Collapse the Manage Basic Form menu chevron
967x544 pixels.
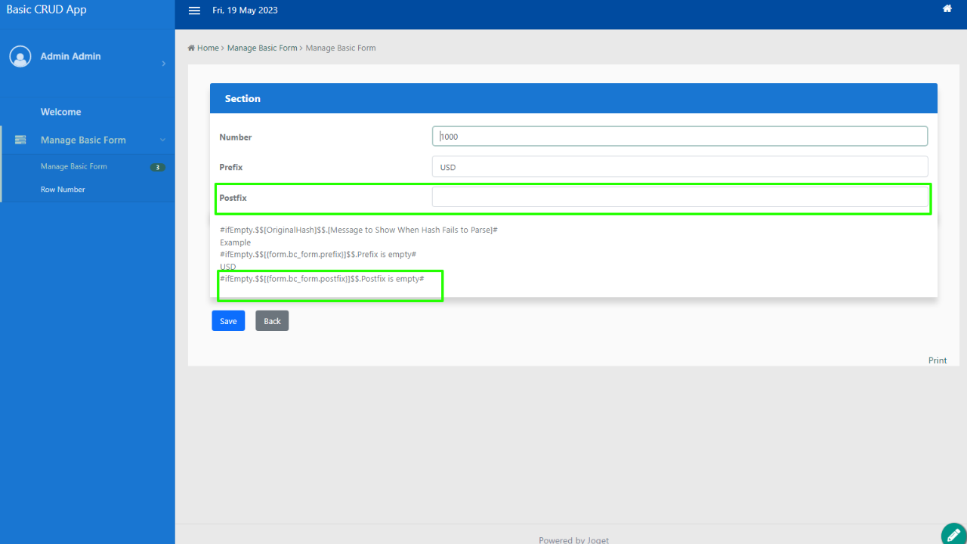click(162, 140)
